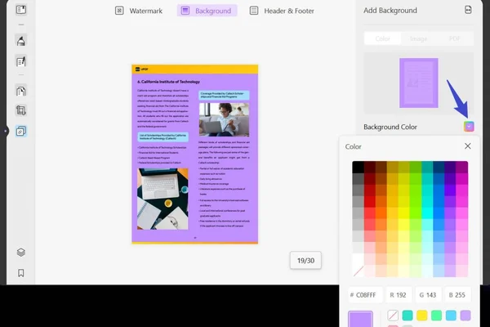Open the Bookmarks panel icon
490x327 pixels.
point(21,273)
